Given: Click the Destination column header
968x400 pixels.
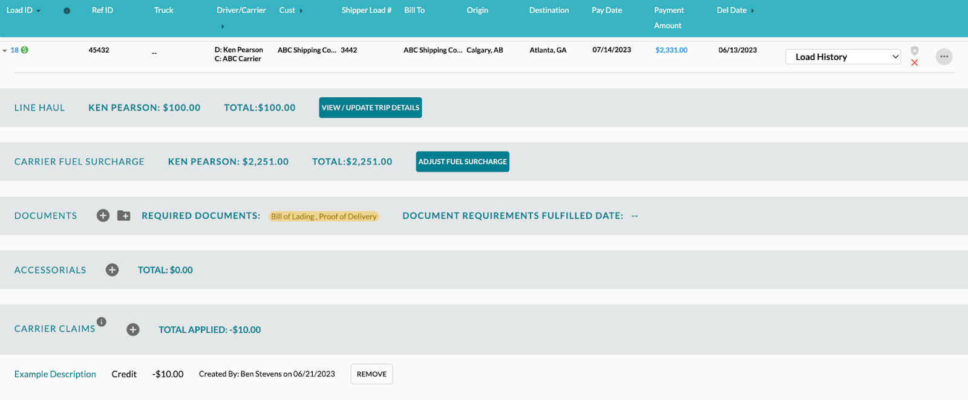Looking at the screenshot, I should [549, 10].
